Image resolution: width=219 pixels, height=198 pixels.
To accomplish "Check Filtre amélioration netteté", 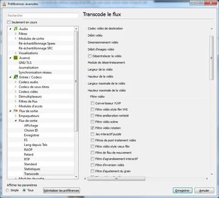I will [93, 115].
